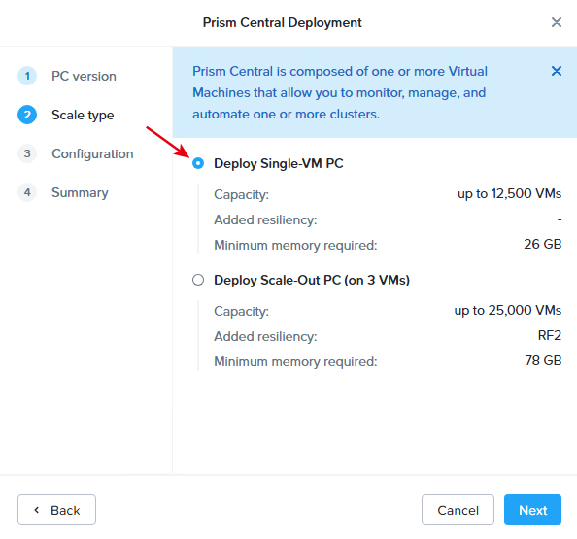Open the Summary step
This screenshot has height=539, width=577.
pyautogui.click(x=80, y=192)
